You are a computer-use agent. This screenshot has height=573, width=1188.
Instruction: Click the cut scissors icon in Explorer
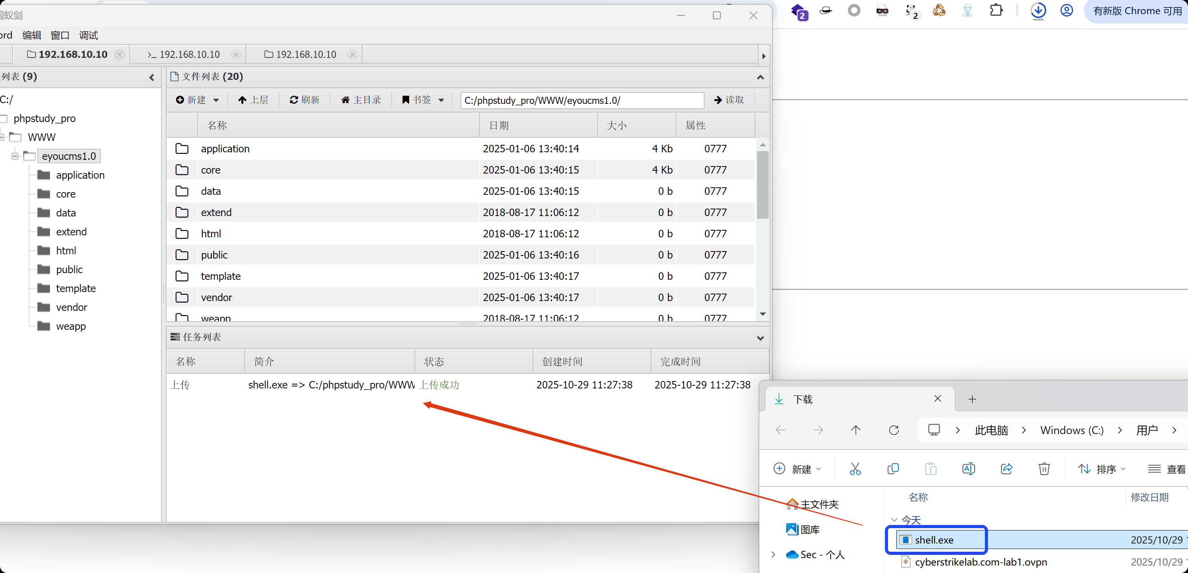(x=855, y=469)
